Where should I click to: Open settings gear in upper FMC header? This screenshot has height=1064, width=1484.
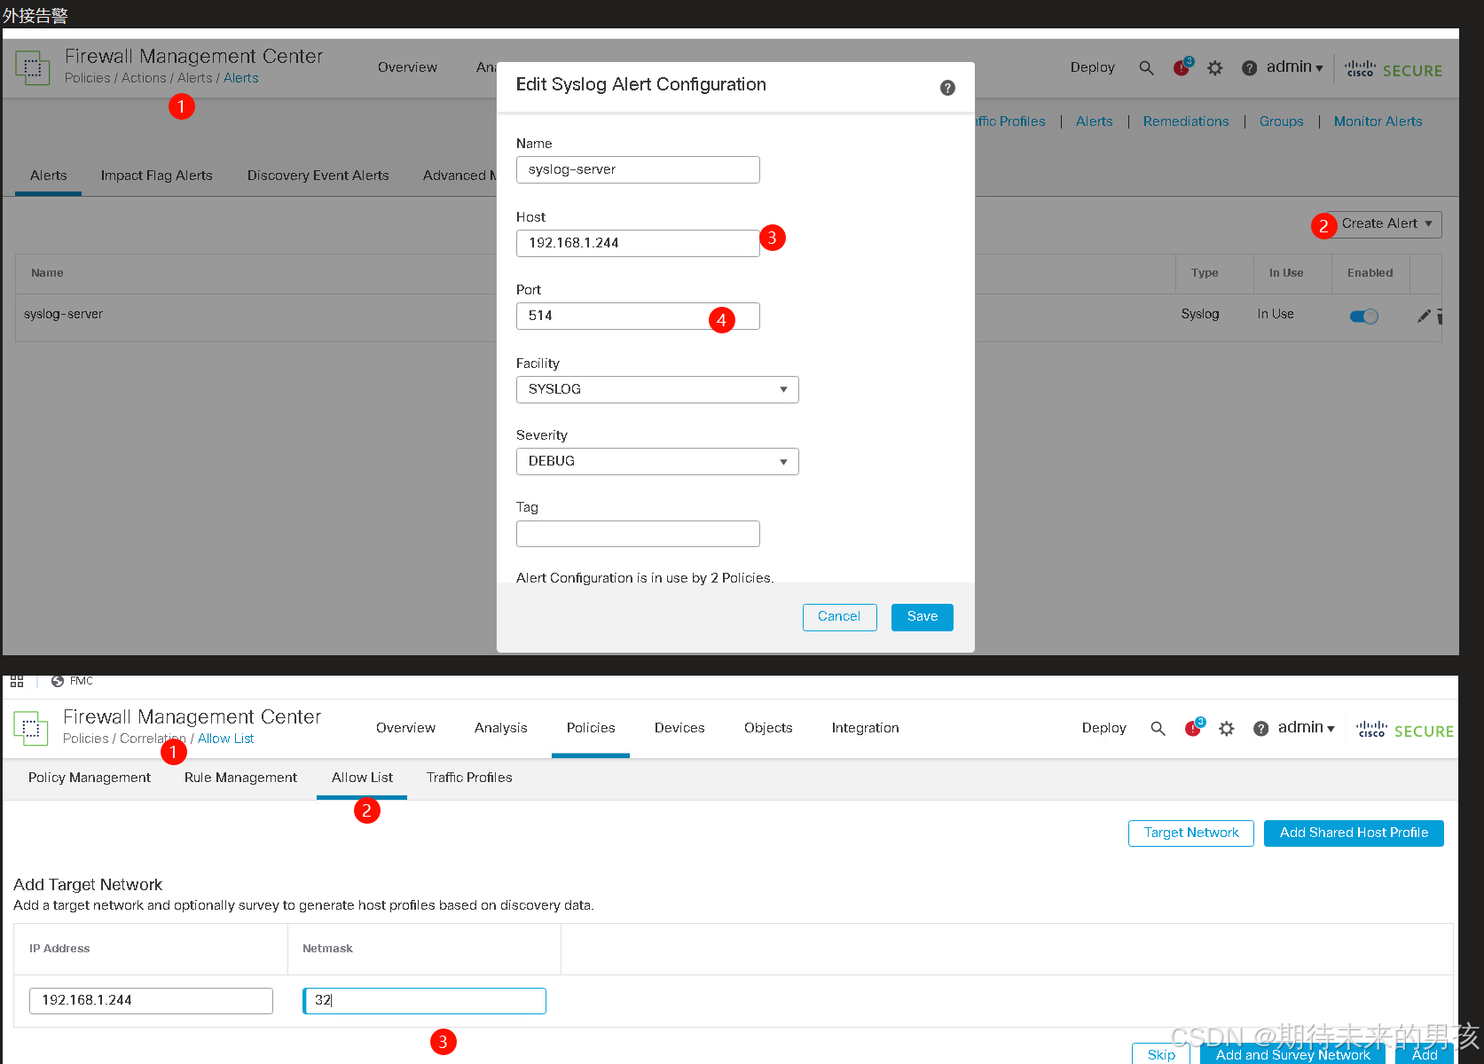(x=1215, y=68)
